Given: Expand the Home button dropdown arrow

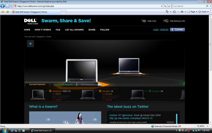Looking at the screenshot, I should tap(171, 12).
